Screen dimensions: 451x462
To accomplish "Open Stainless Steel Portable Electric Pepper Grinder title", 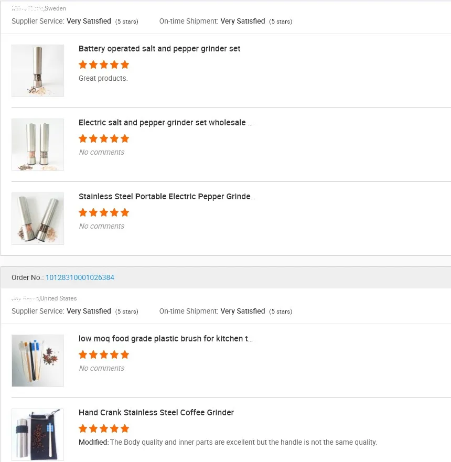I will click(x=167, y=197).
